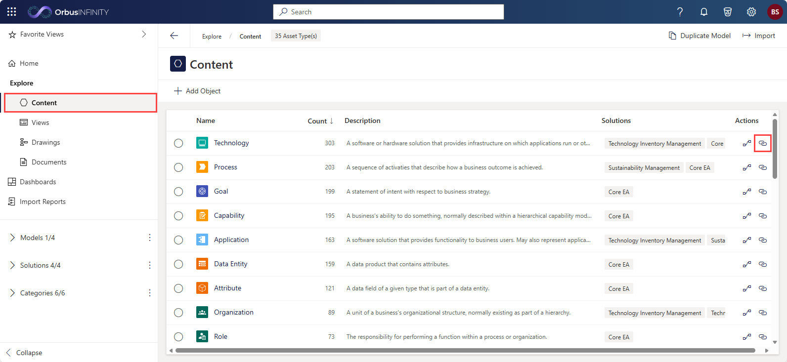The height and width of the screenshot is (362, 787).
Task: Expand the Favorite Views chevron
Action: 144,34
